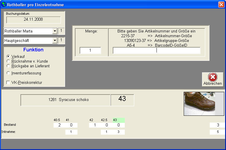This screenshot has width=226, height=150.
Task: Click Bestand value under size 42.5
Action: point(107,125)
